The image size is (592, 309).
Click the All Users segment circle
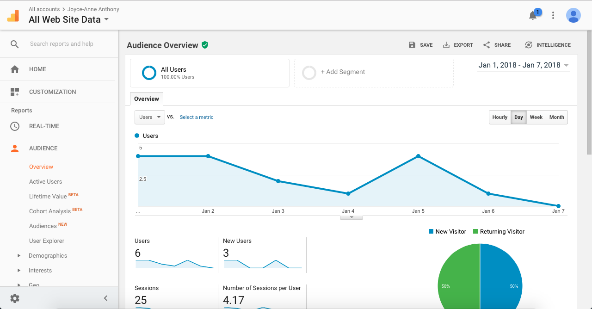coord(149,73)
